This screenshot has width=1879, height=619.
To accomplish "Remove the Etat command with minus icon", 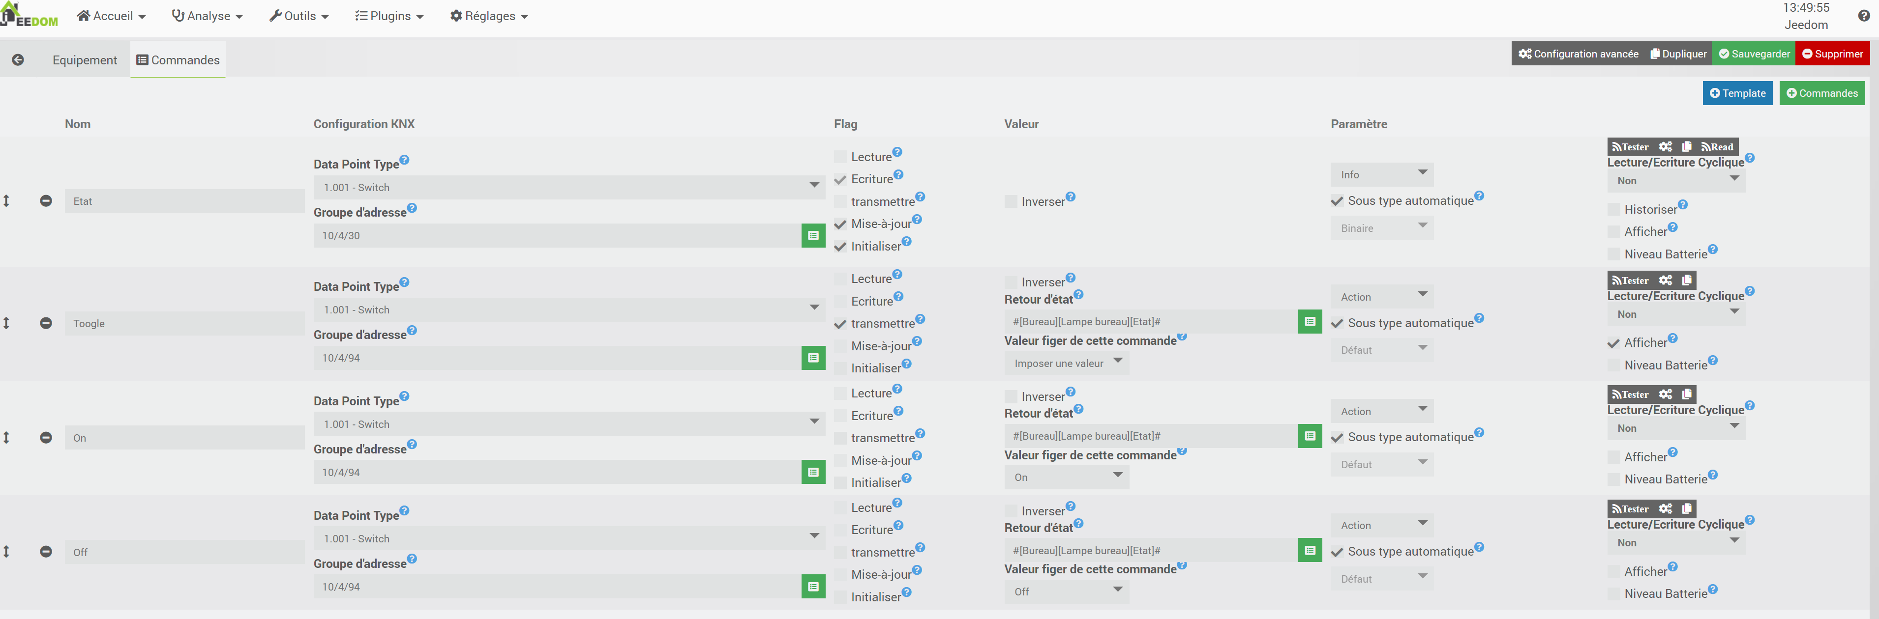I will point(46,200).
